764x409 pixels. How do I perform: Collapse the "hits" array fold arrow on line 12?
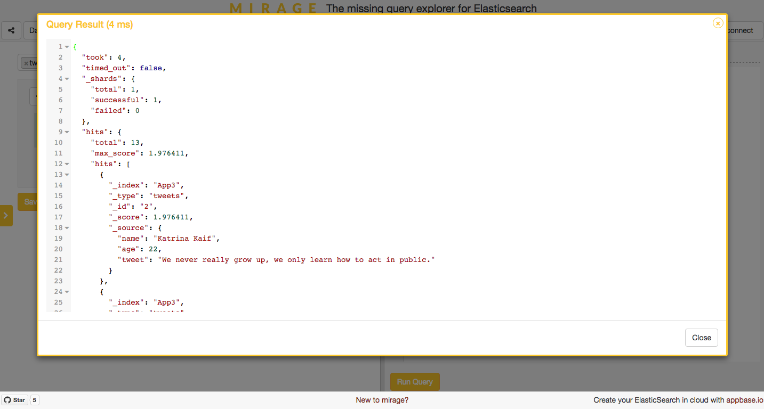point(67,164)
